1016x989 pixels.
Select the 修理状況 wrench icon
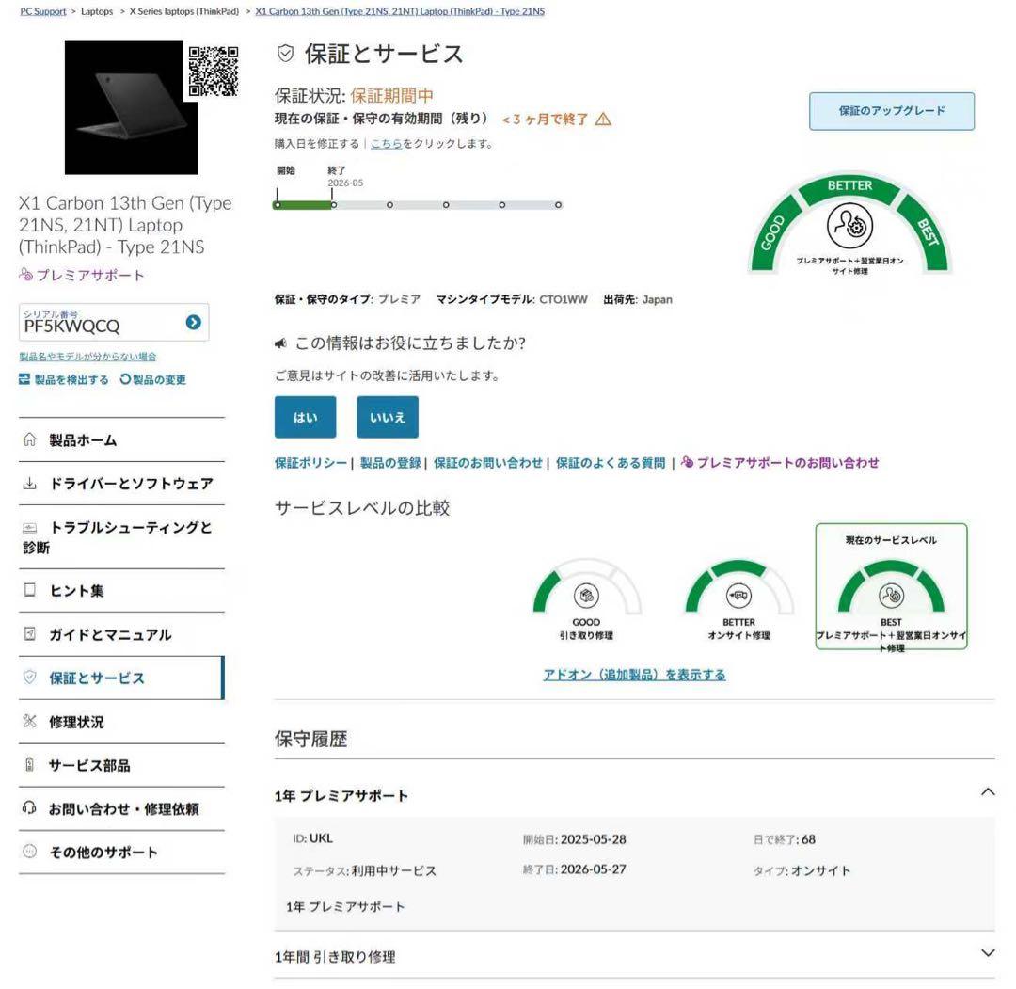click(31, 722)
